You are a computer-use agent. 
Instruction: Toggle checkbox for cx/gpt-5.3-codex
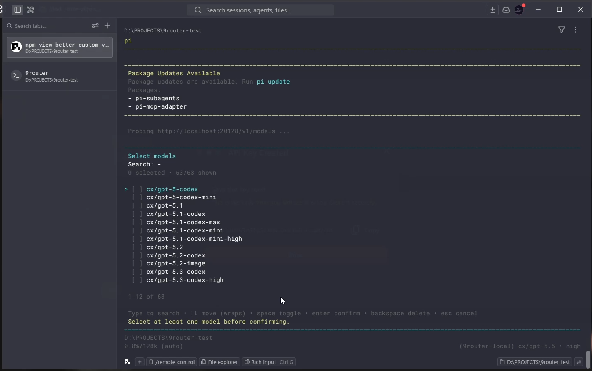[137, 272]
